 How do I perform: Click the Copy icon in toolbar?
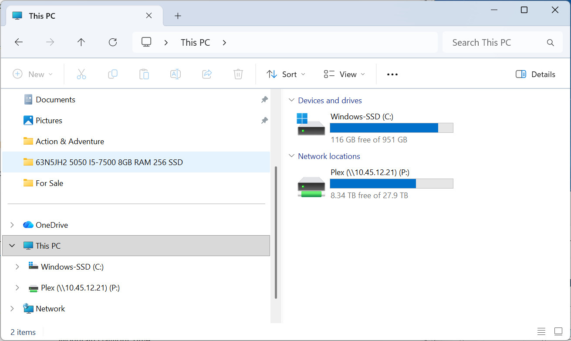click(113, 74)
